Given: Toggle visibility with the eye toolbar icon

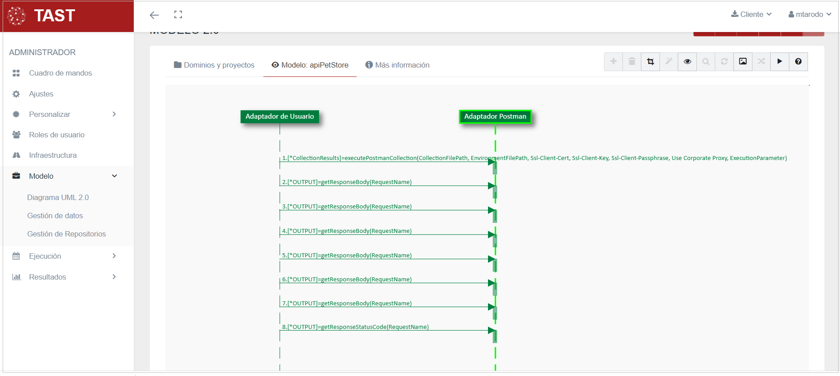Looking at the screenshot, I should point(687,62).
